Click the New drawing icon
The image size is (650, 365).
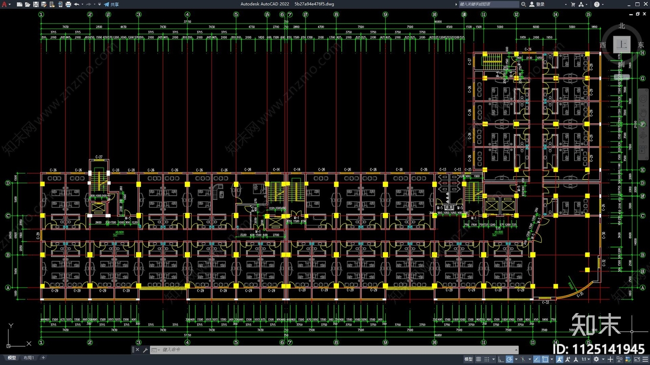[x=19, y=4]
